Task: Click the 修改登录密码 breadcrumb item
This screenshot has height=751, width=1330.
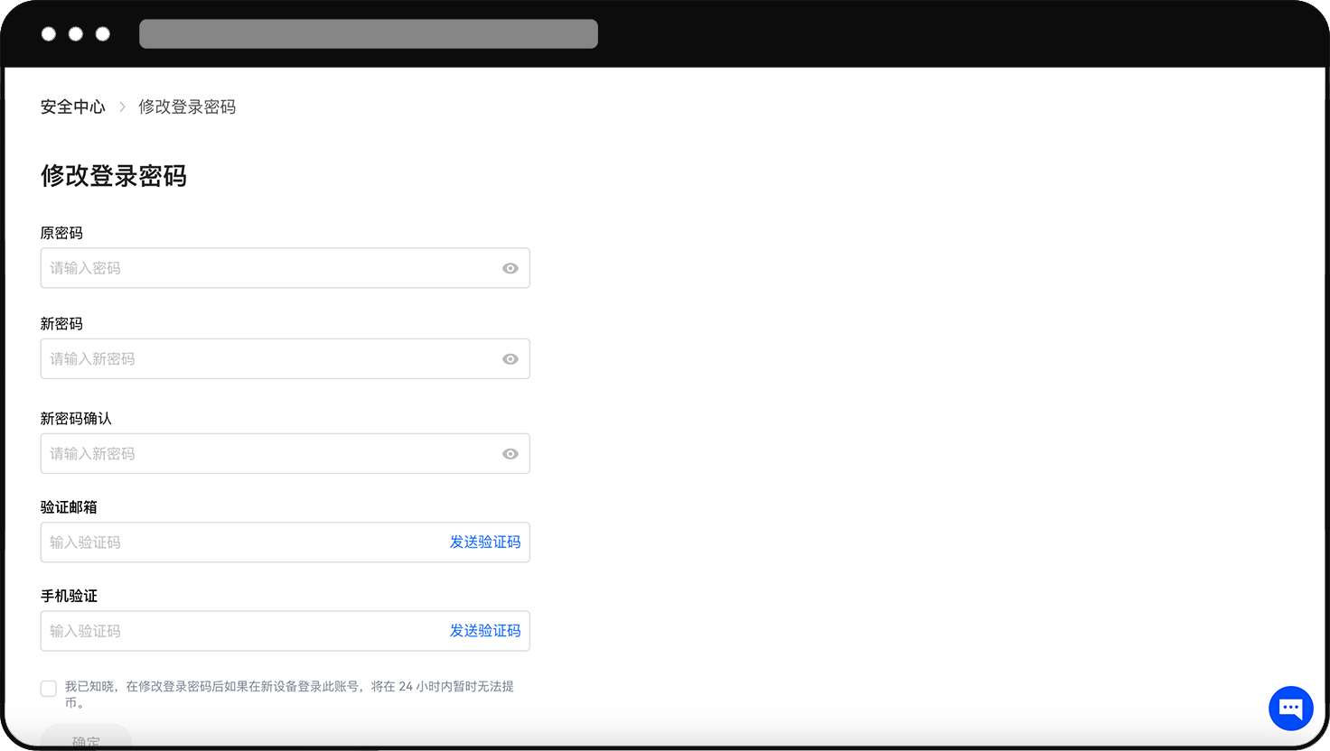Action: (x=187, y=107)
